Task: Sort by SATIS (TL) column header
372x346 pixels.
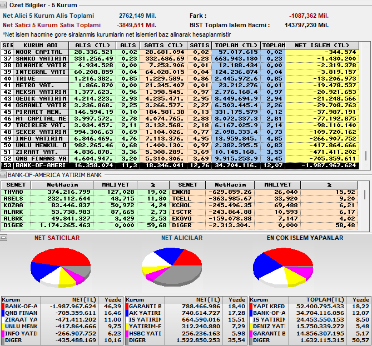Action: [x=163, y=46]
